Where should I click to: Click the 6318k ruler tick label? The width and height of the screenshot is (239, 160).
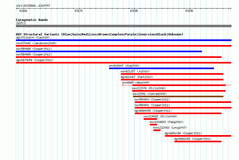point(134,11)
